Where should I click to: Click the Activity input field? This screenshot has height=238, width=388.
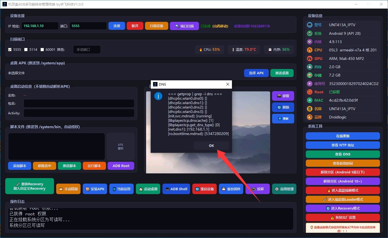tap(79, 113)
